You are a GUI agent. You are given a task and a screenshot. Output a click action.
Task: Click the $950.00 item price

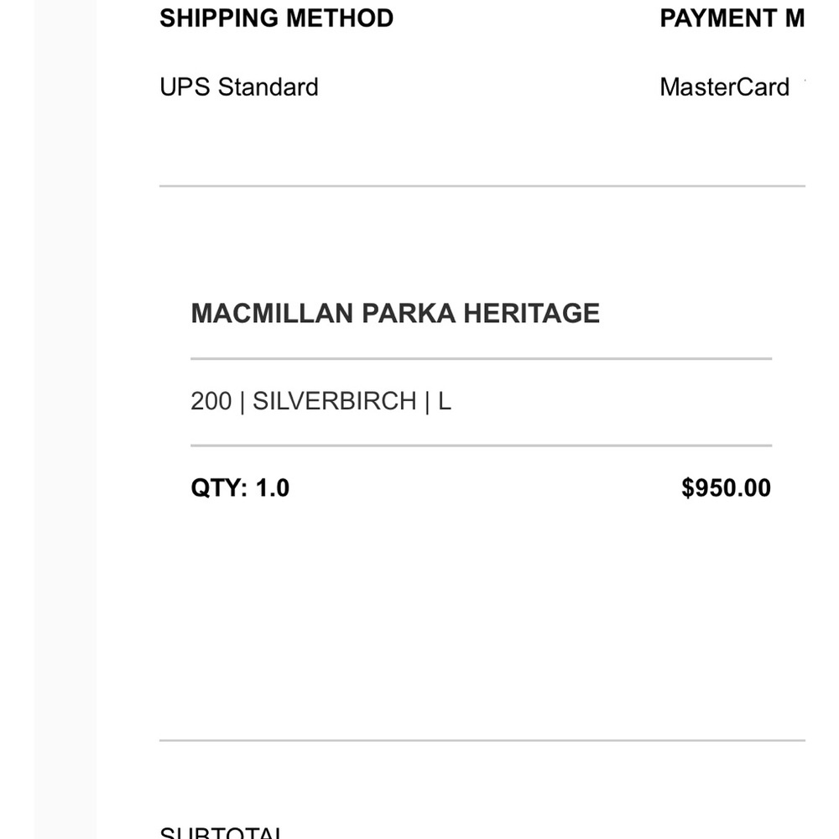(x=726, y=488)
